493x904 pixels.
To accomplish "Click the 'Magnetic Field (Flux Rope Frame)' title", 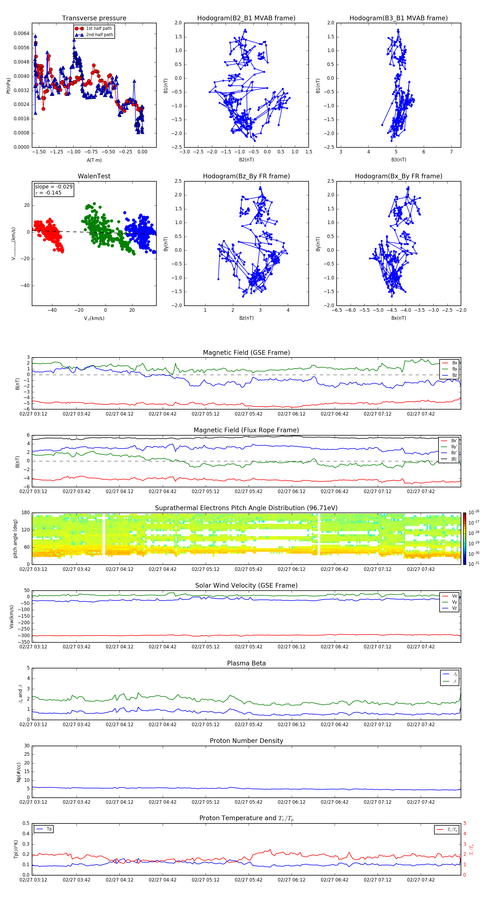I will [246, 430].
